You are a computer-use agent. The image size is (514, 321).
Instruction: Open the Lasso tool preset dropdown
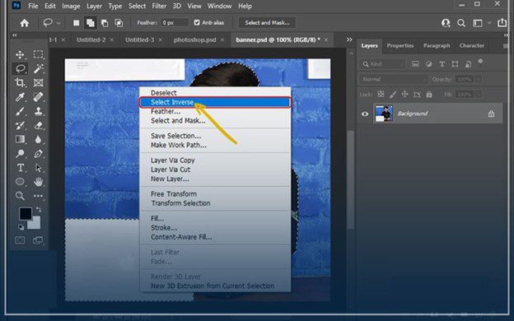[58, 23]
